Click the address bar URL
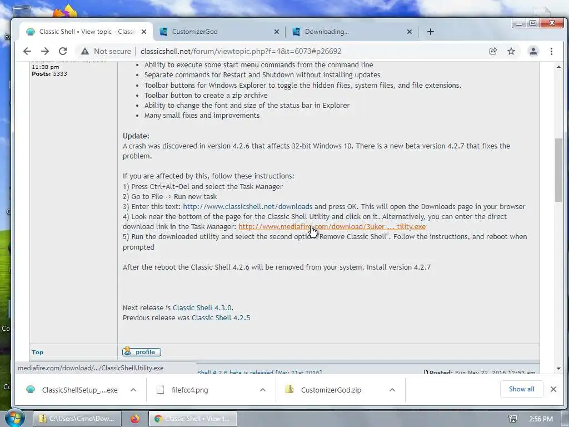569x427 pixels. [x=241, y=51]
